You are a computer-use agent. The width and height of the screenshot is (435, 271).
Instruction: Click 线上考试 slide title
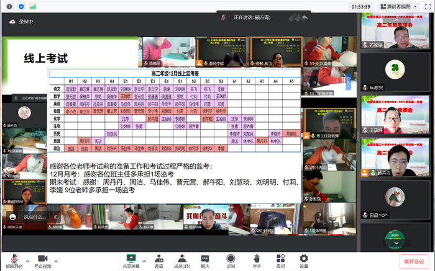(46, 58)
